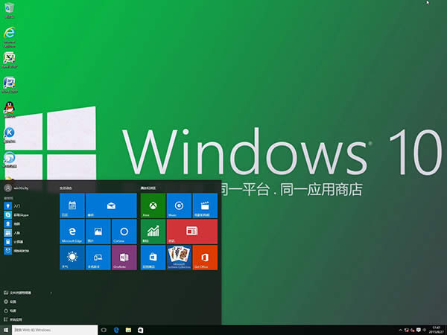Open the red News tile
Image resolution: width=447 pixels, height=335 pixels.
point(191,231)
